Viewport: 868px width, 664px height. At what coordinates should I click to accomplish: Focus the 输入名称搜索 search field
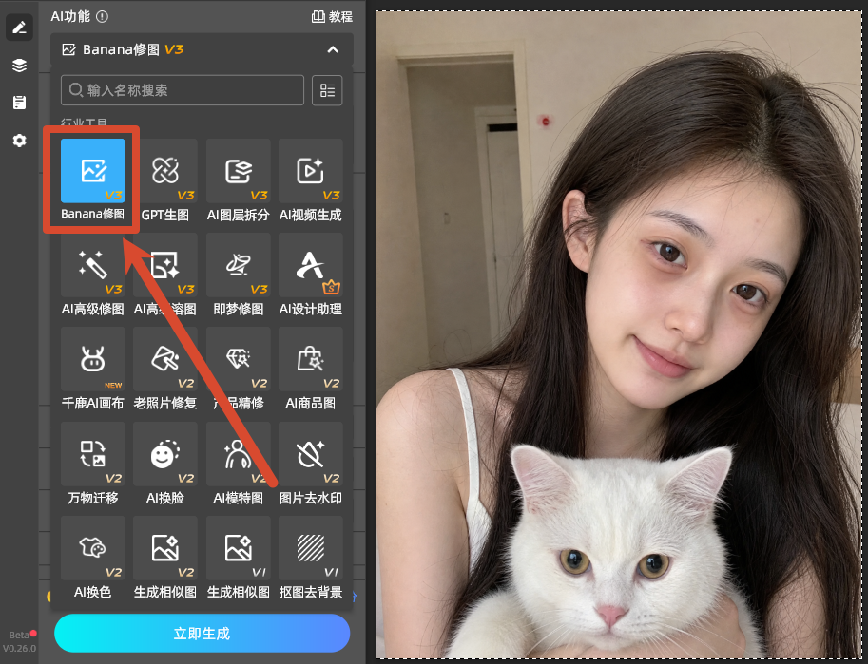pyautogui.click(x=183, y=90)
